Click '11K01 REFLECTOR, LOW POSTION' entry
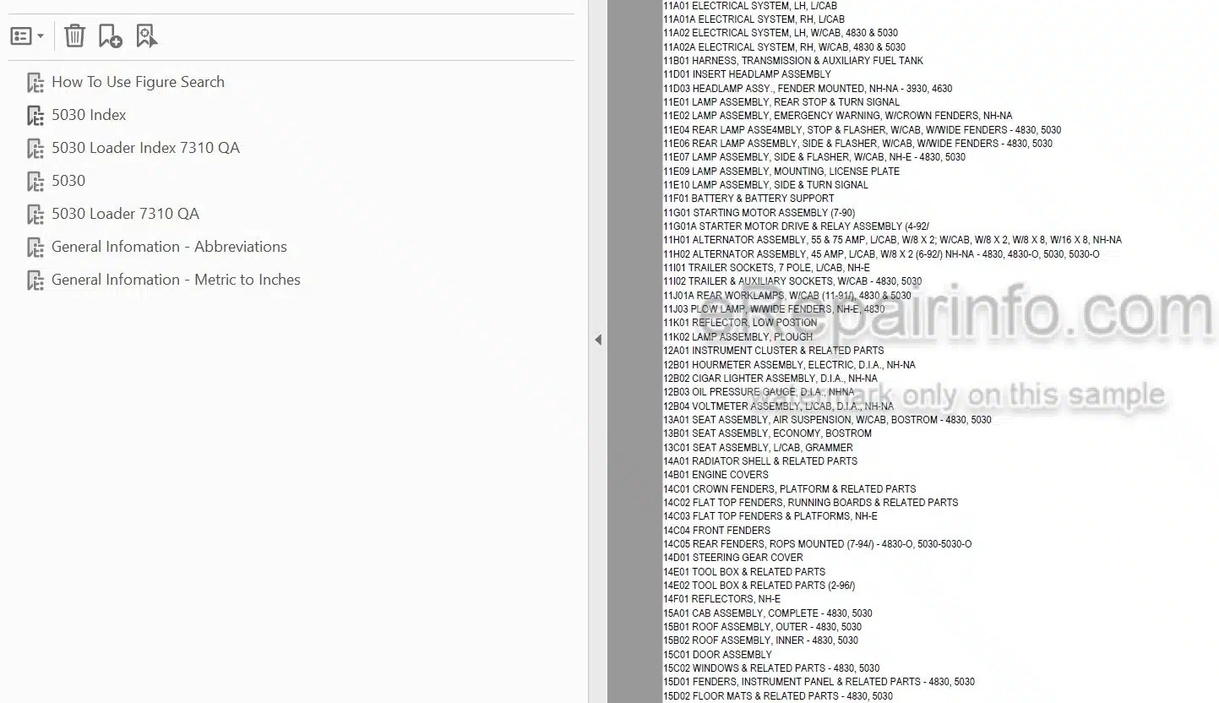This screenshot has width=1219, height=703. (x=740, y=323)
